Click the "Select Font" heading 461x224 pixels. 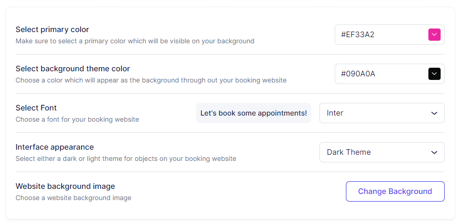(36, 108)
